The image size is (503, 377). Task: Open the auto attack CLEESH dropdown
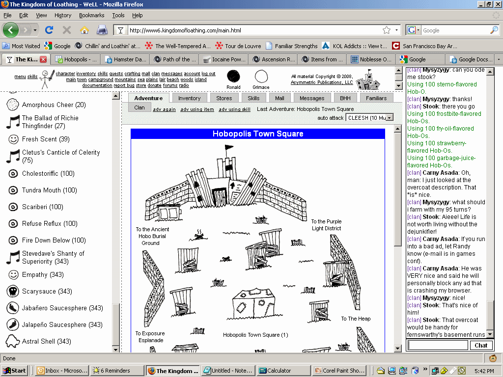pyautogui.click(x=370, y=118)
